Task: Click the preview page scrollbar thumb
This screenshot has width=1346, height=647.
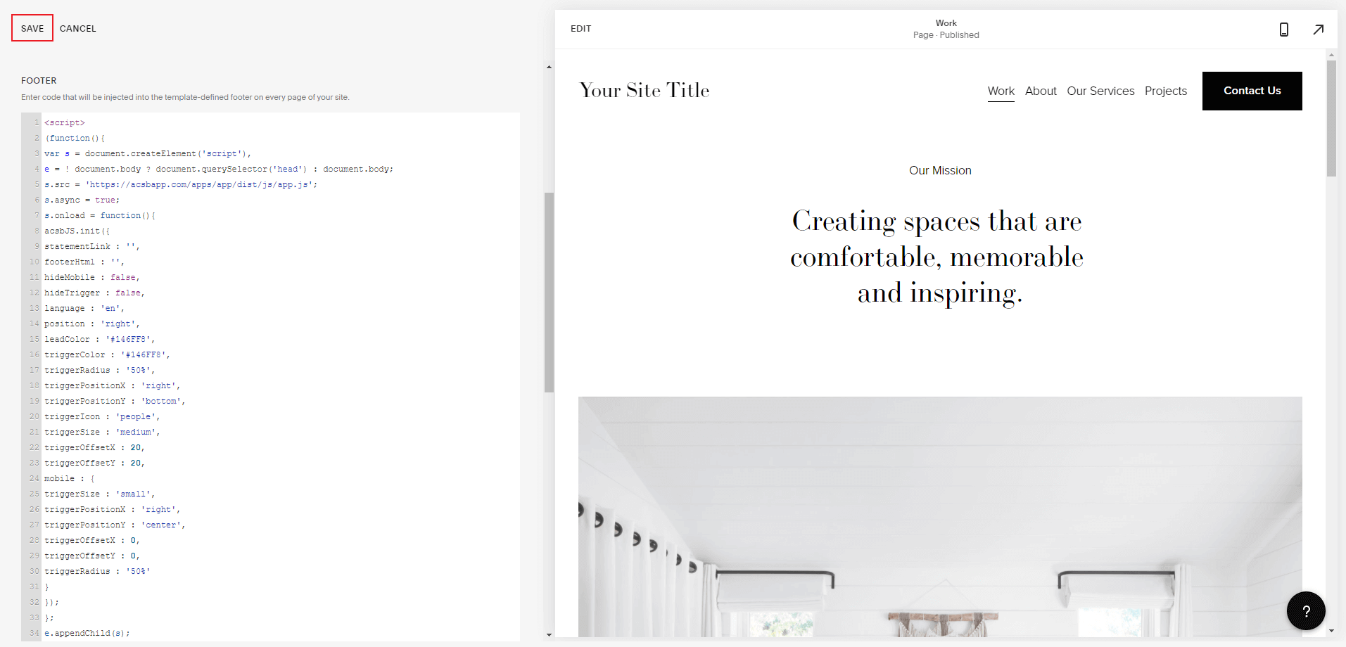Action: point(1331,118)
